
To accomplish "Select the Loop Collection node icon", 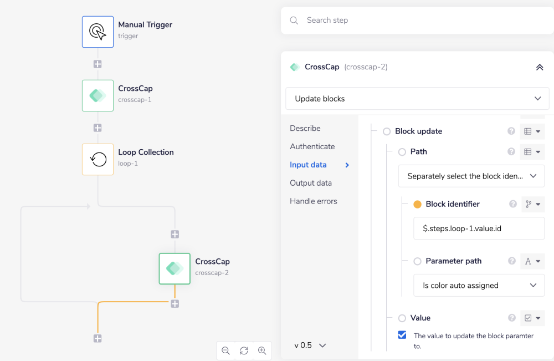I will (x=98, y=159).
